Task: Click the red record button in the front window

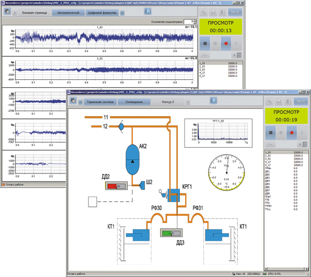Action: point(292,133)
